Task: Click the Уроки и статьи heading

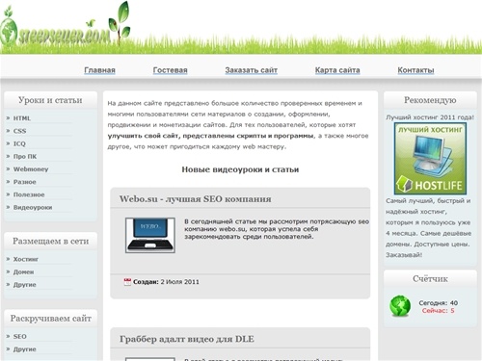Action: (50, 100)
